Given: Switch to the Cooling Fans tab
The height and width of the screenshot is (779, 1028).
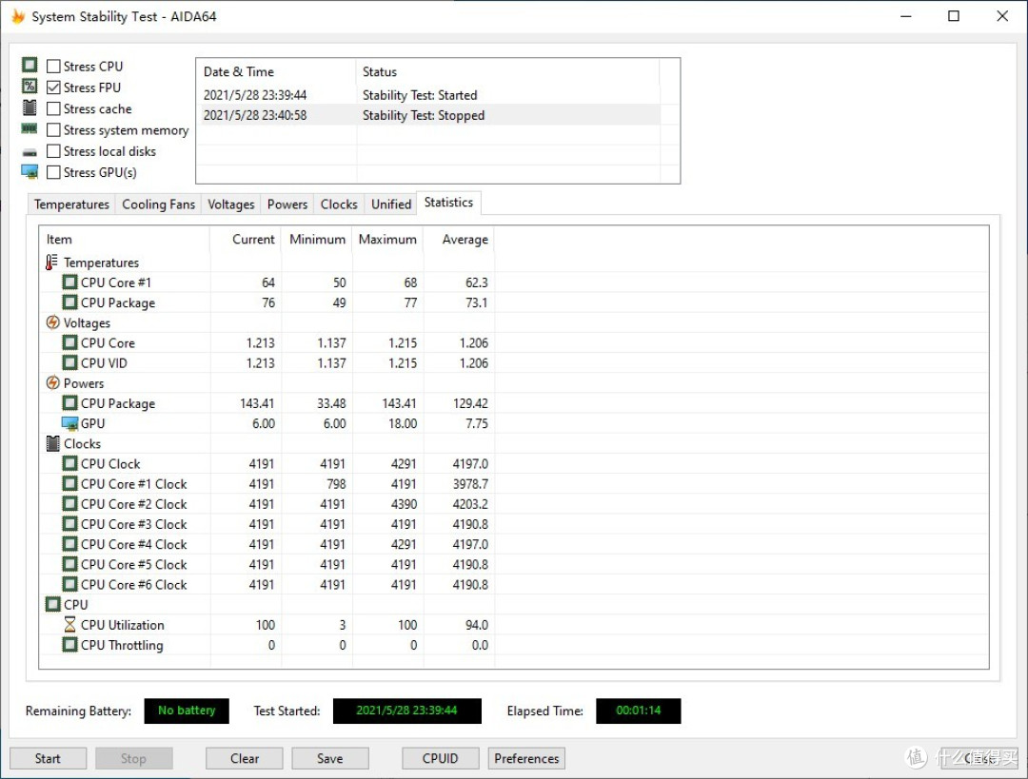Looking at the screenshot, I should click(159, 204).
